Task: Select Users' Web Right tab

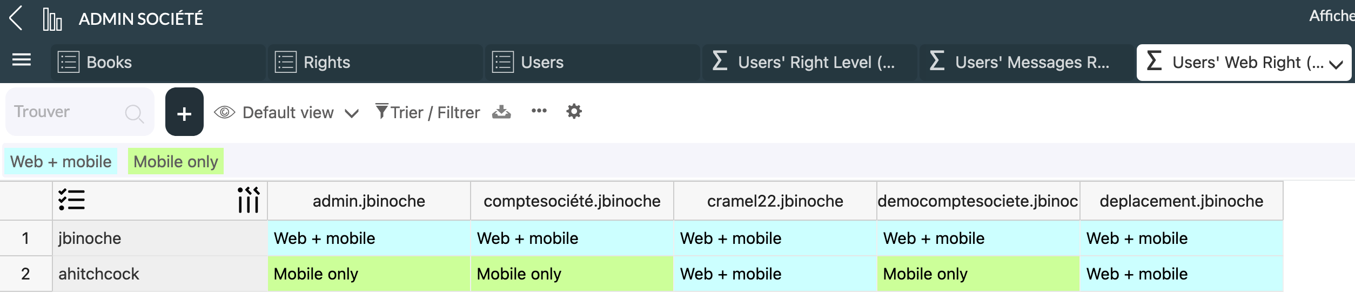Action: (x=1244, y=63)
